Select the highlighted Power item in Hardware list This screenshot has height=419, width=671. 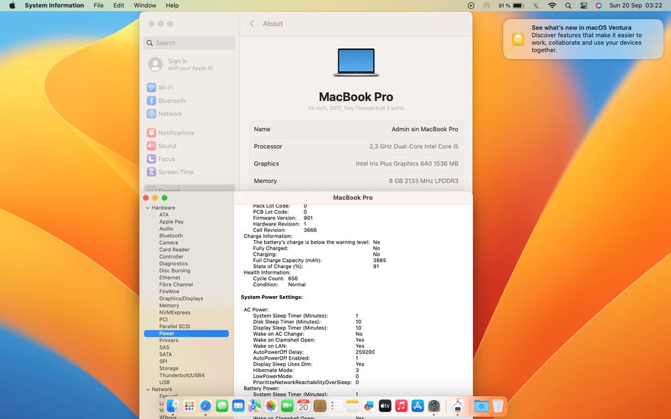[186, 334]
